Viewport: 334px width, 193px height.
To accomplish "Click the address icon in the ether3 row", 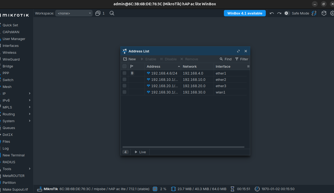I will click(x=148, y=86).
